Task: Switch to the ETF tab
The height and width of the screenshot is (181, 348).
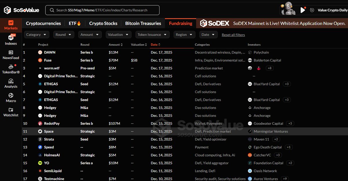Action: pyautogui.click(x=75, y=23)
